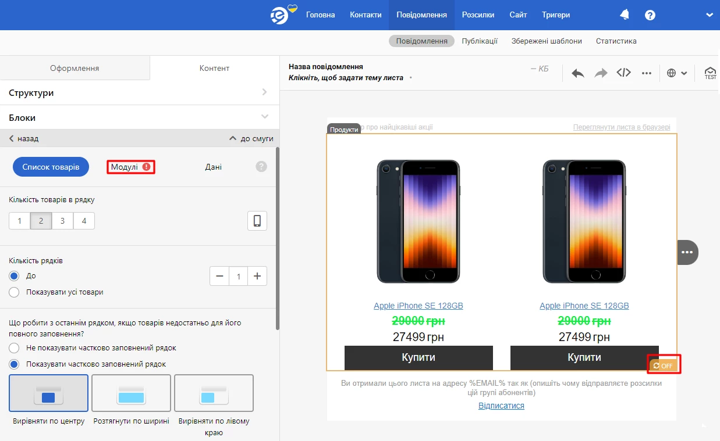Image resolution: width=720 pixels, height=441 pixels.
Task: Set 3 products per row
Action: click(x=62, y=221)
